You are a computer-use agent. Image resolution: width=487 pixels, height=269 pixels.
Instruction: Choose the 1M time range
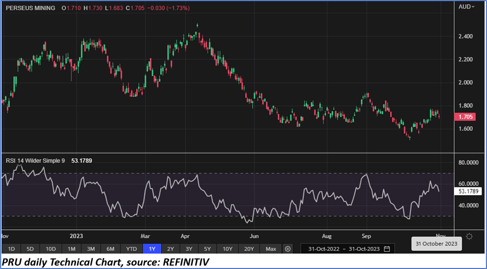72,249
